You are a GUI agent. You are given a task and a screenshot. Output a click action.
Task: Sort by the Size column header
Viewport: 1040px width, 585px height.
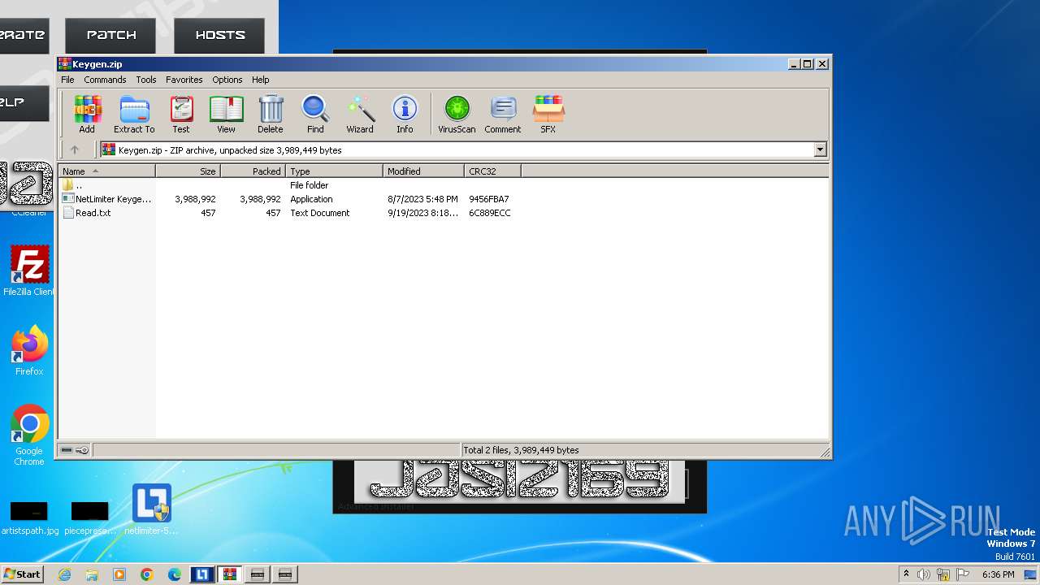pyautogui.click(x=188, y=171)
